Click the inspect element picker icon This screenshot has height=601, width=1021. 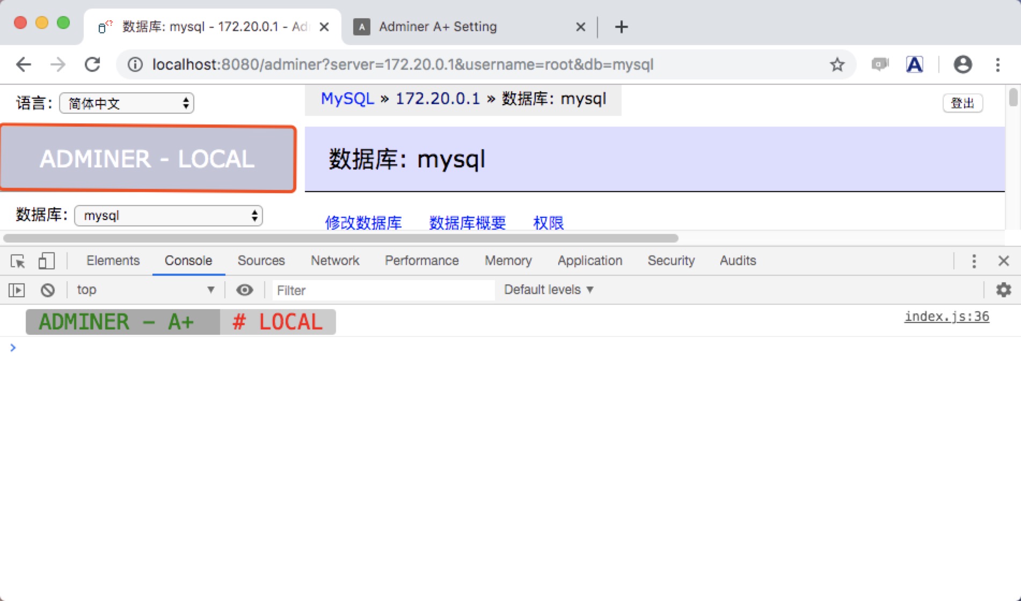tap(18, 261)
